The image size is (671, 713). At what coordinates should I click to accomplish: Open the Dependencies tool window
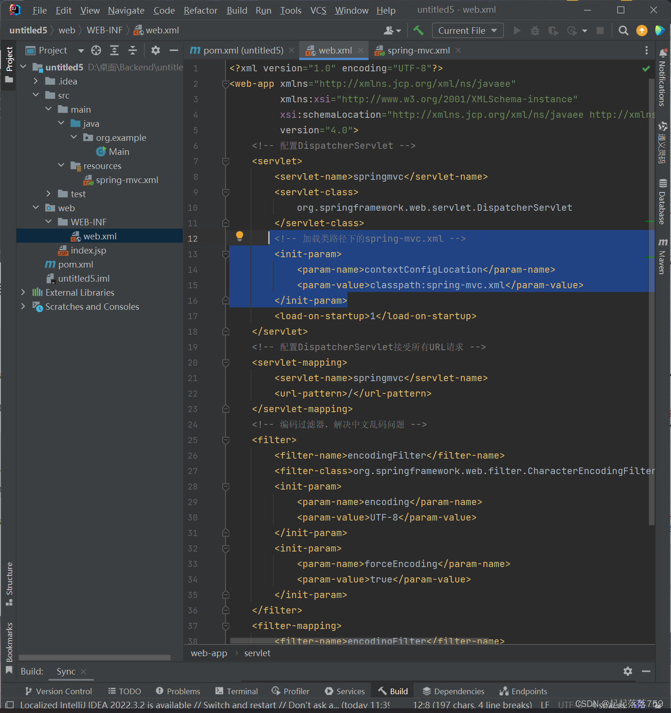(454, 691)
